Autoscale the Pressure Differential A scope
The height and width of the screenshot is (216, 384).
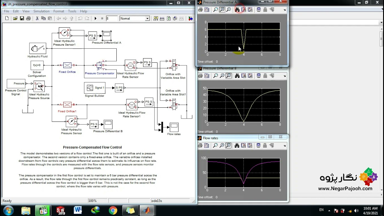[x=237, y=10]
